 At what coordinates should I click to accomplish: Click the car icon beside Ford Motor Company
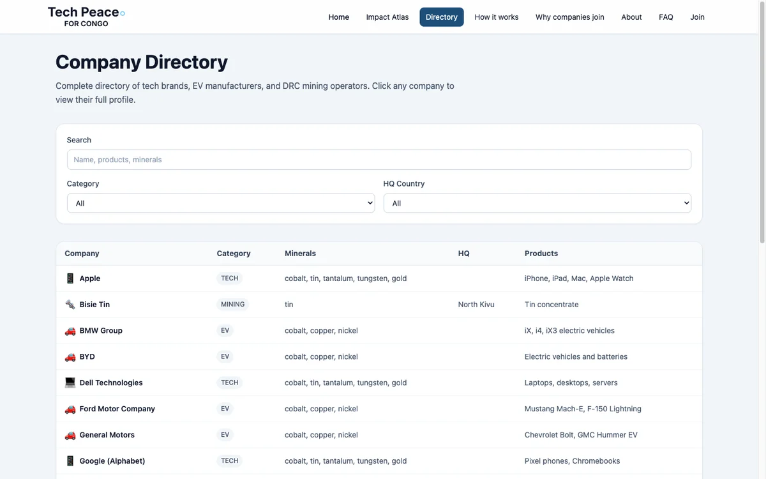pos(70,409)
